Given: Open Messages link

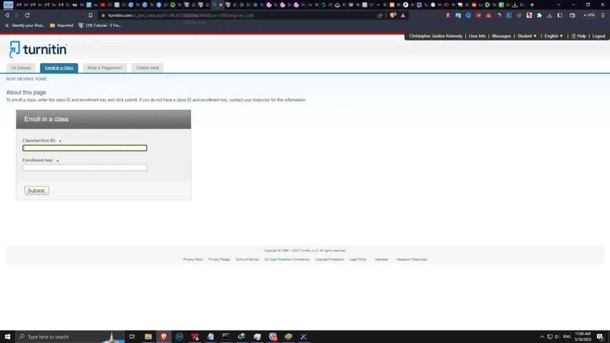Looking at the screenshot, I should [x=502, y=36].
